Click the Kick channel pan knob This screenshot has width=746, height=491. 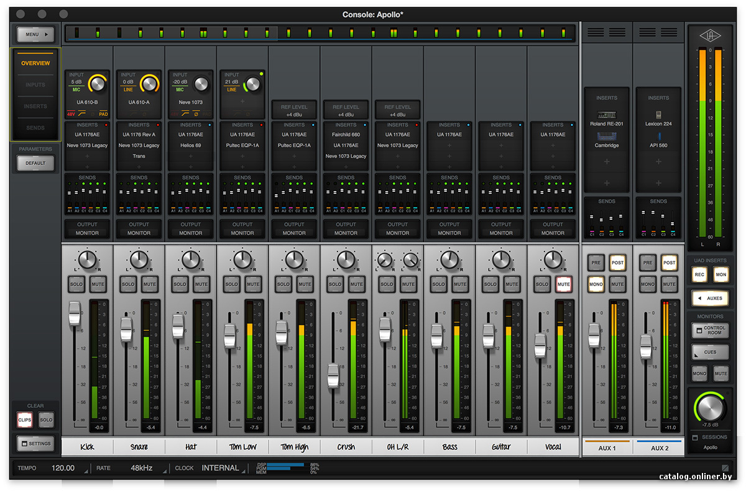88,259
